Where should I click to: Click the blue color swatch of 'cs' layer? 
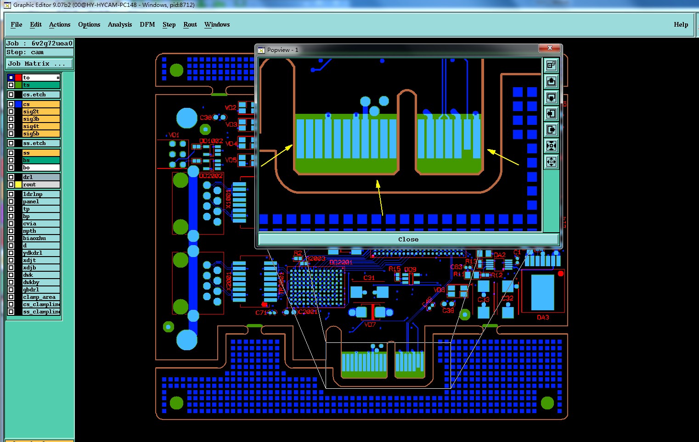[x=18, y=104]
